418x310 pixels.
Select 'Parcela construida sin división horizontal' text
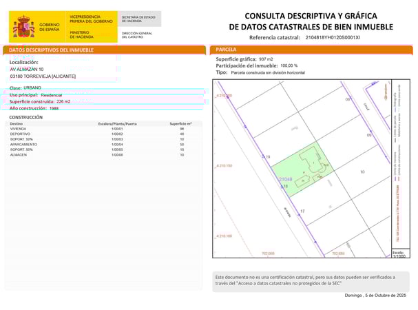[x=268, y=72]
